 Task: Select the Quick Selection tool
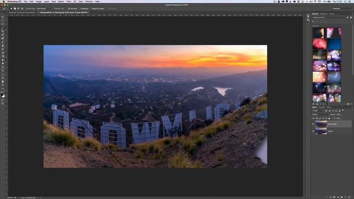pos(3,28)
